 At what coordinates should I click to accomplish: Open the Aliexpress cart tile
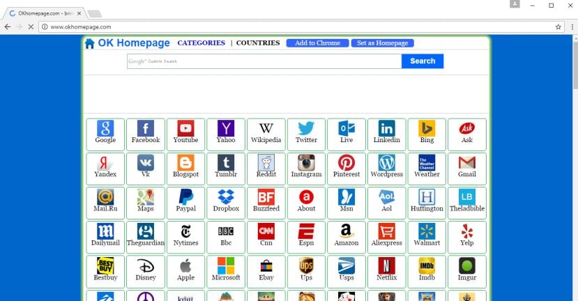387,238
